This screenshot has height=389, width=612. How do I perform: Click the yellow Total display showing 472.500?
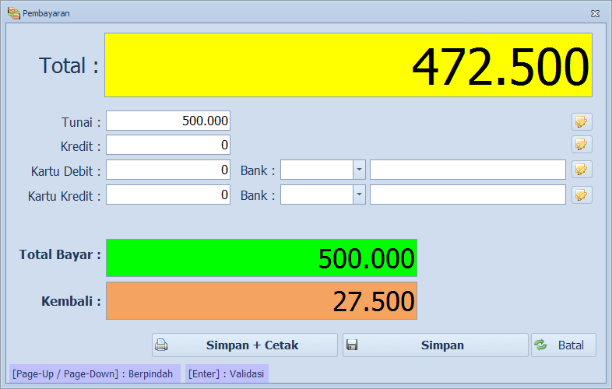(x=348, y=65)
